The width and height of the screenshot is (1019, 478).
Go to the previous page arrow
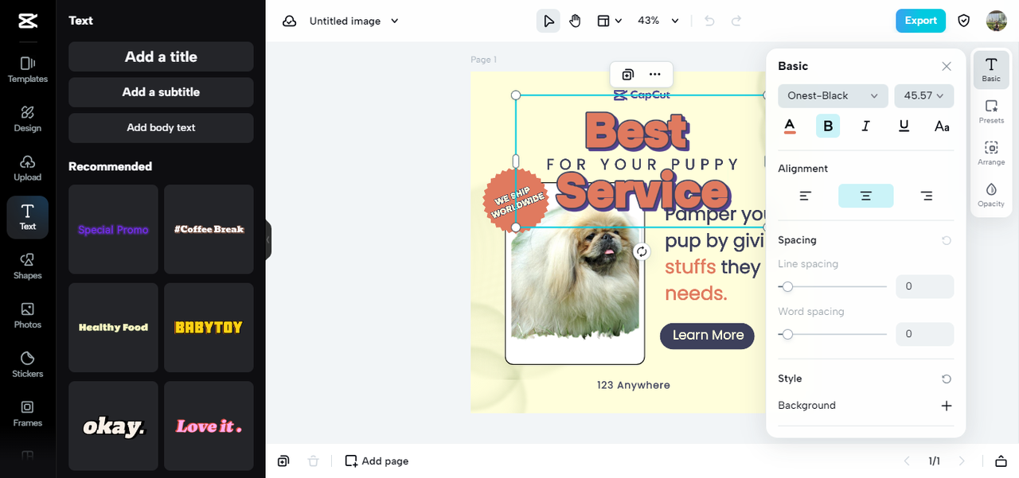pyautogui.click(x=906, y=461)
